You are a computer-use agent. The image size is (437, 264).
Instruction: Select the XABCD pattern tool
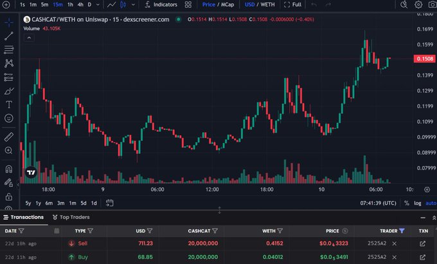coord(8,63)
